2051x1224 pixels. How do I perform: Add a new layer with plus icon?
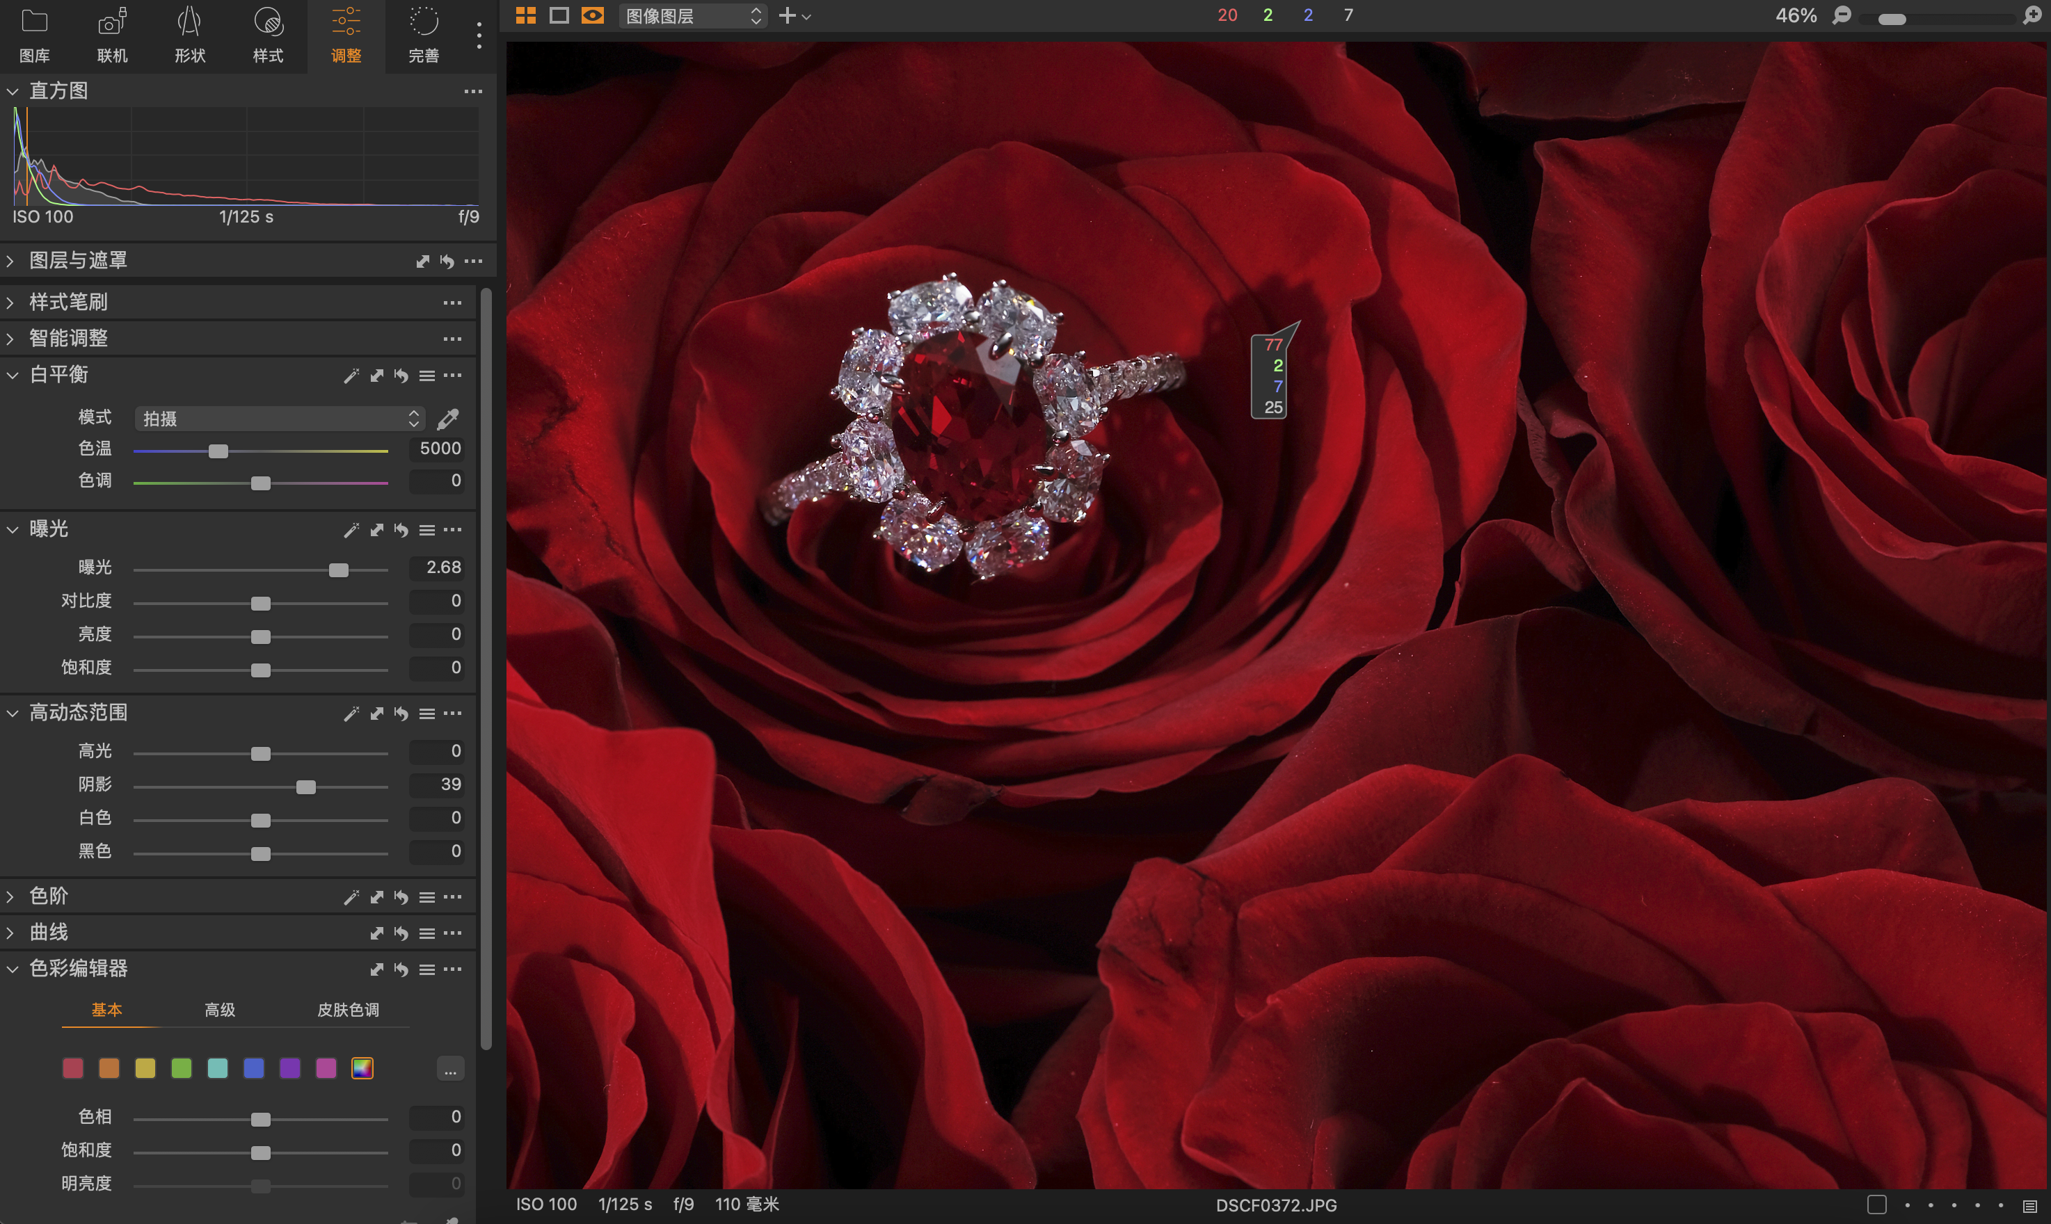[x=788, y=16]
